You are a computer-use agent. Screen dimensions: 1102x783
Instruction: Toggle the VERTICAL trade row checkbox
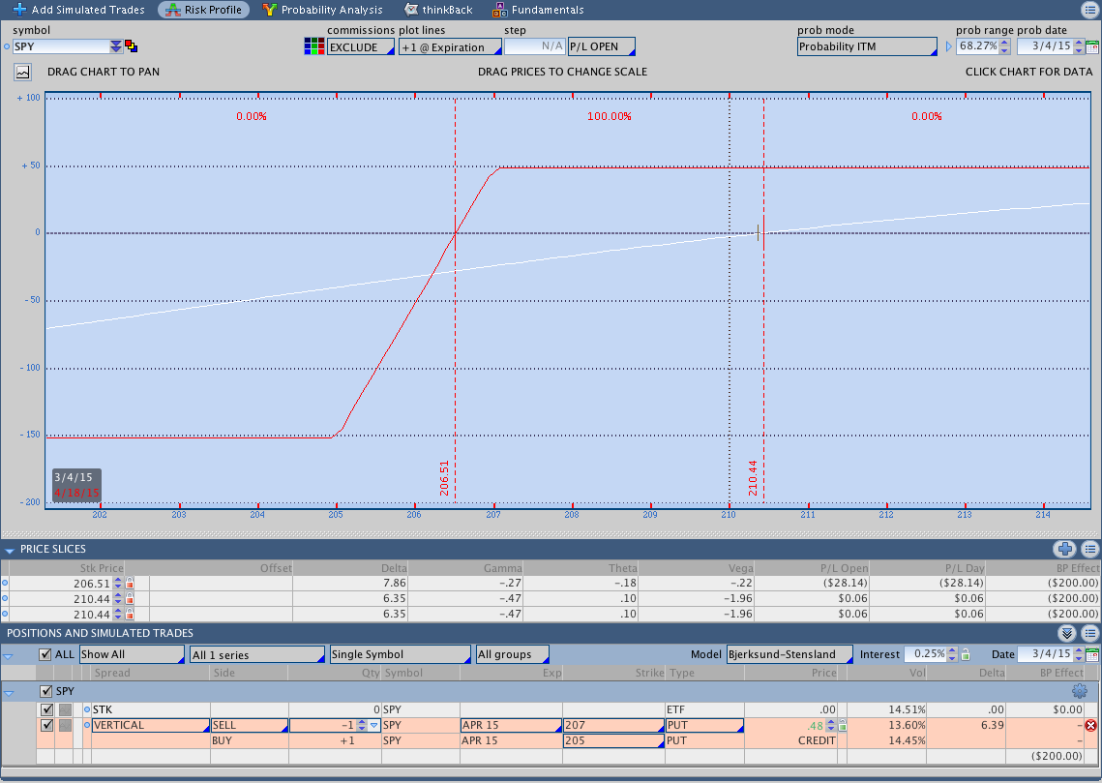coord(47,725)
